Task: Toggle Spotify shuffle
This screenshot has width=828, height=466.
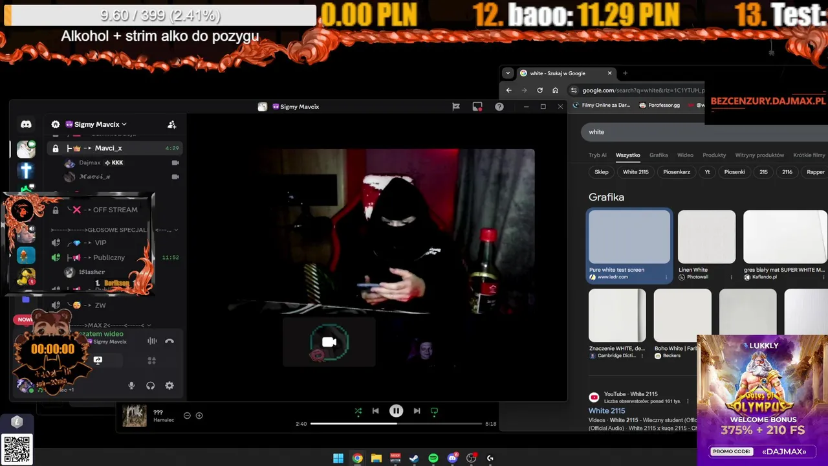Action: point(358,411)
